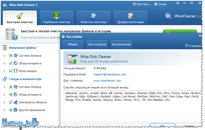The height and width of the screenshot is (130, 205).
Task: Click the gear icon next to Опции
Action: pos(156,4)
